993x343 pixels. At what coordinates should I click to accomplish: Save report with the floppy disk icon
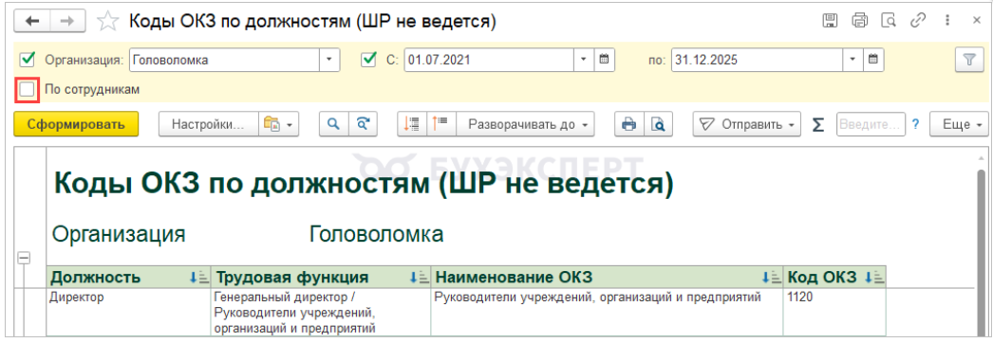tap(830, 21)
